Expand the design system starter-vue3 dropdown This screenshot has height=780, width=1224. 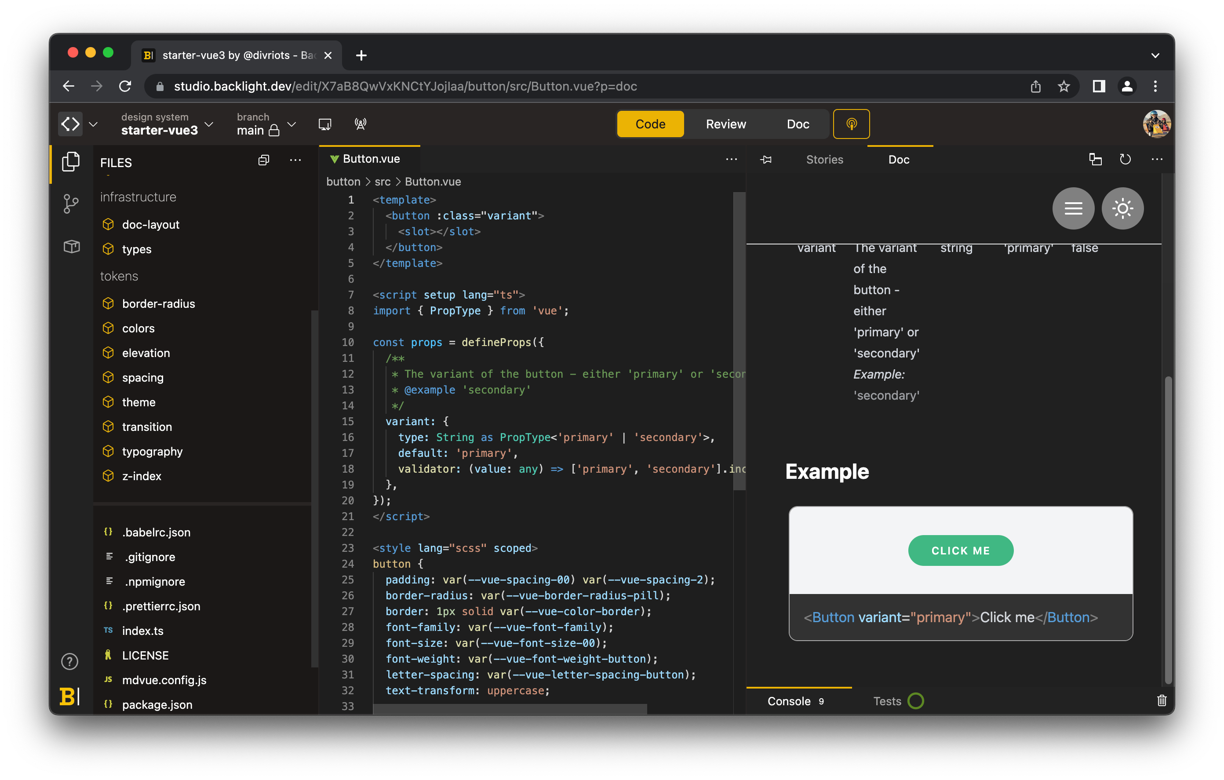pos(208,124)
